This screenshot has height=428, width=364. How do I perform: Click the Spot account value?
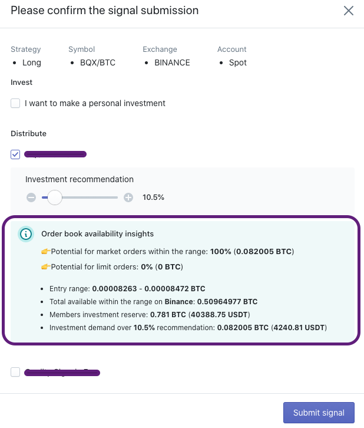click(x=237, y=62)
